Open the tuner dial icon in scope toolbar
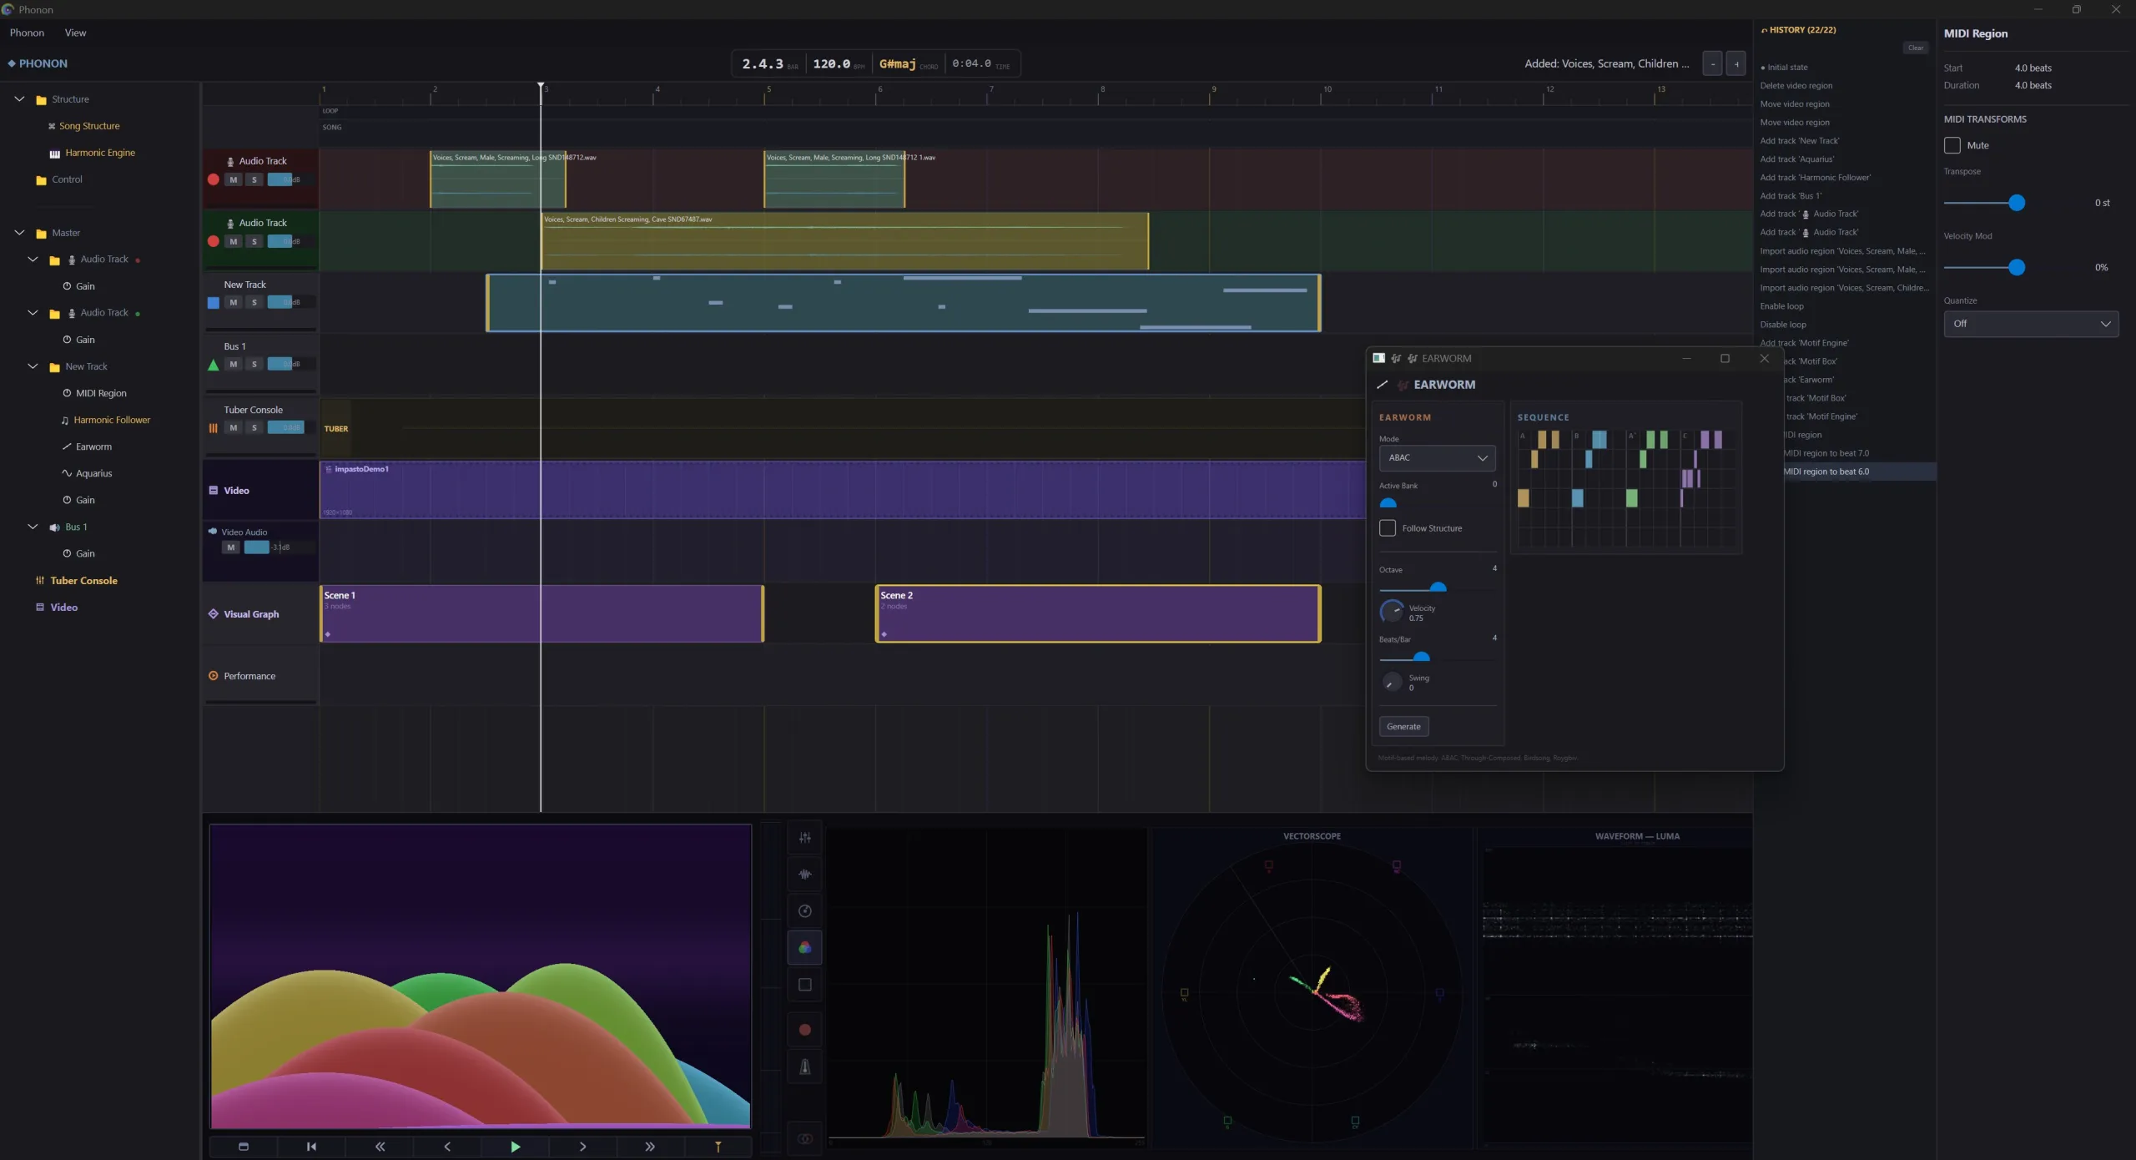This screenshot has height=1160, width=2136. (804, 910)
